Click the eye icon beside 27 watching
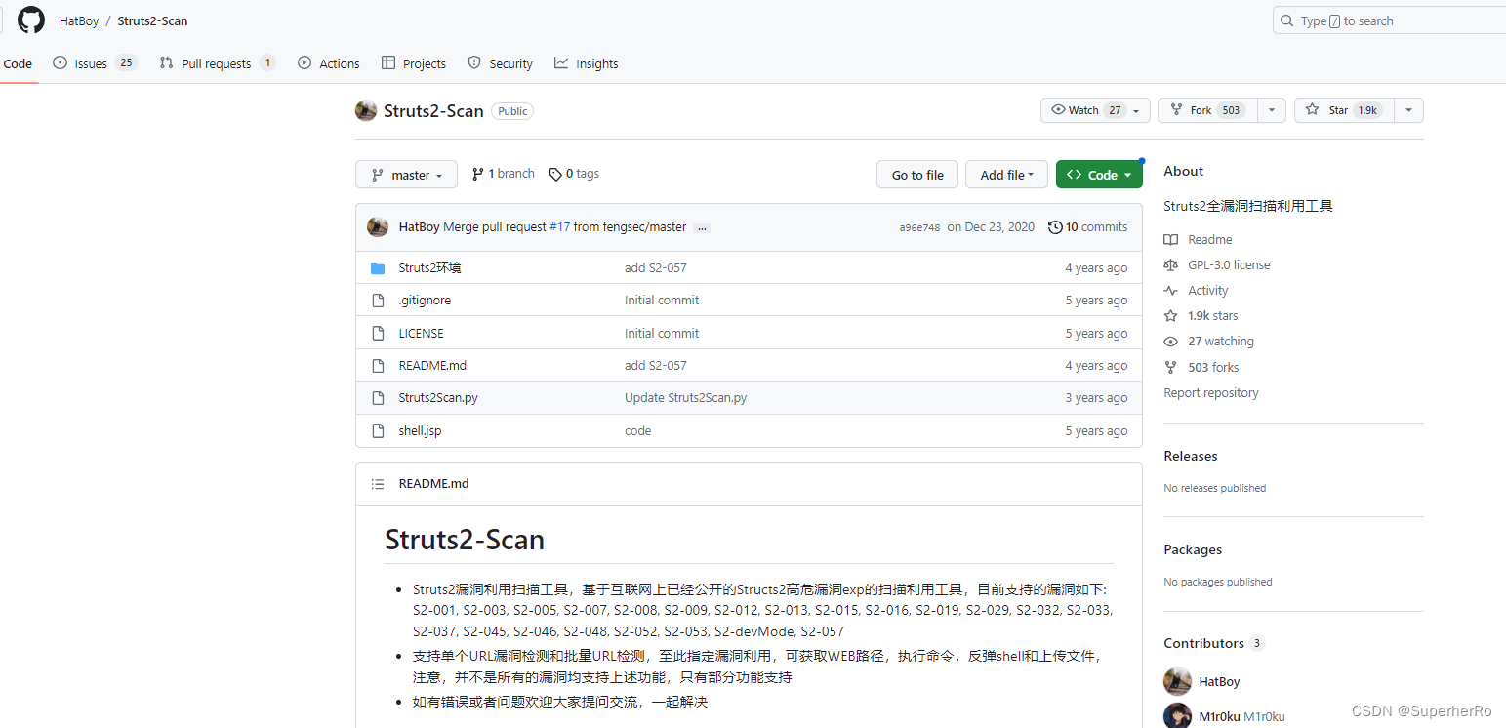 coord(1171,342)
